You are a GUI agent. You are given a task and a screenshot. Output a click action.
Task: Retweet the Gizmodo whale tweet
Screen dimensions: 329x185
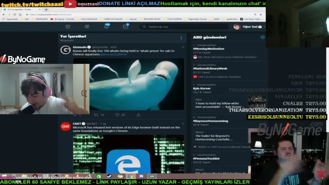tap(96, 115)
